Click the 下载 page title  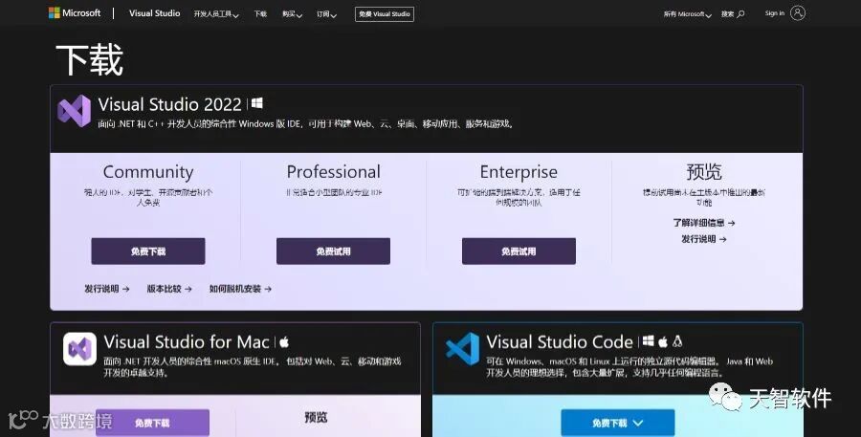(90, 60)
